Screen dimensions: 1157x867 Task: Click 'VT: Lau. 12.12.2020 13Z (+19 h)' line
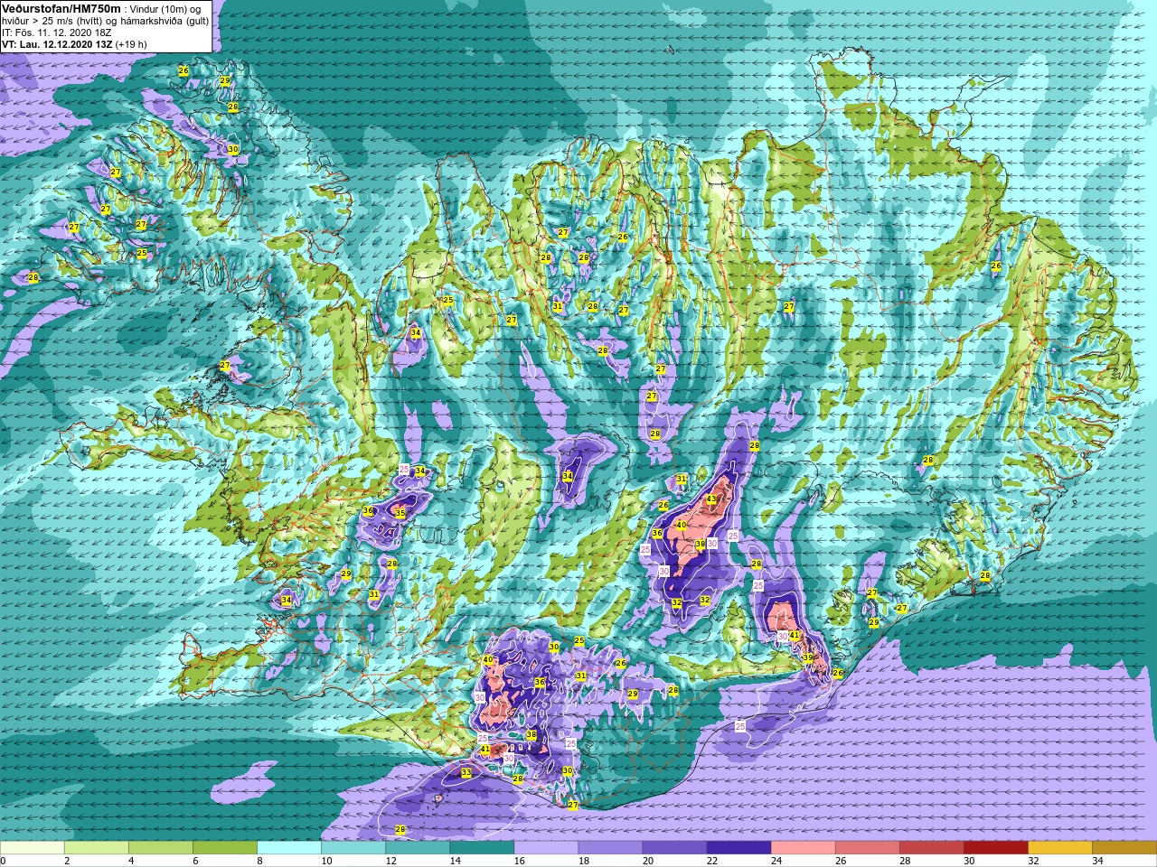tap(74, 44)
